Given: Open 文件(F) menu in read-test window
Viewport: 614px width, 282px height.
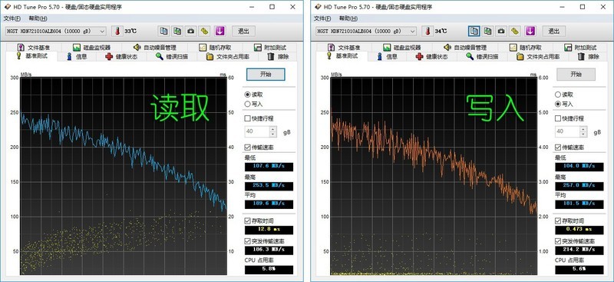Looking at the screenshot, I should [12, 18].
